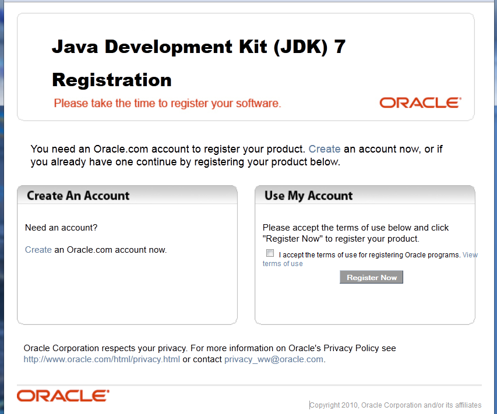The width and height of the screenshot is (497, 414).
Task: Click inside the Use My Account card
Action: pos(364,303)
